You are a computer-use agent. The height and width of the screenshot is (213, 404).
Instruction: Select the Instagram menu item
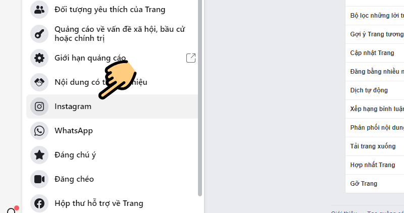coord(112,107)
